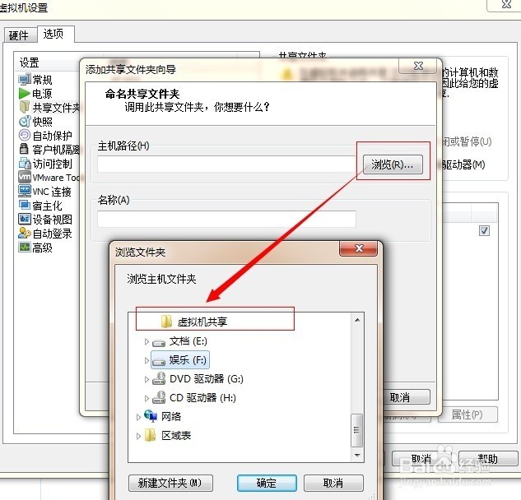
Task: Expand the DVD 驱动器 (G:) node
Action: [147, 379]
